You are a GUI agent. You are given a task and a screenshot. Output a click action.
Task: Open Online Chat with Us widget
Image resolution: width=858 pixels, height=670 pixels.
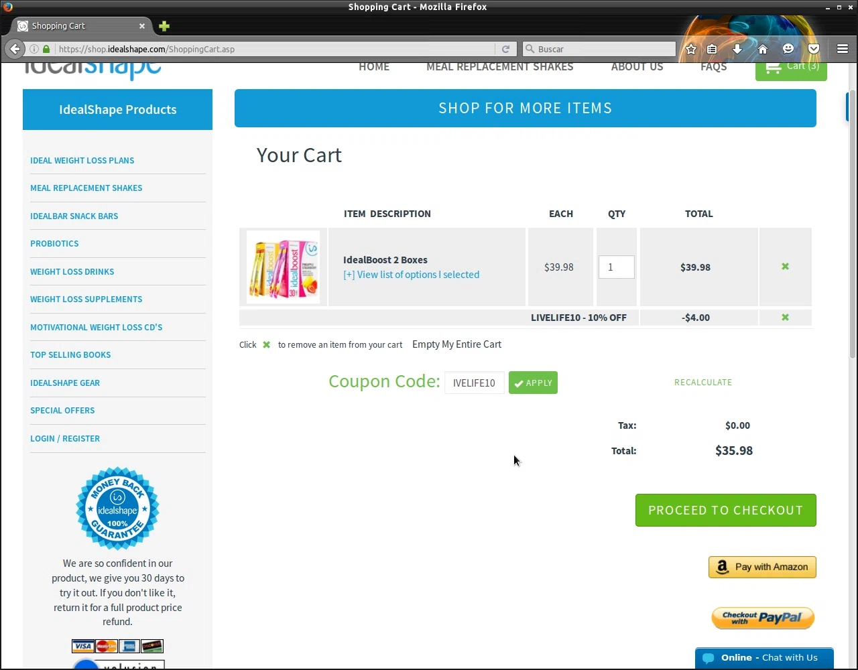(x=764, y=658)
